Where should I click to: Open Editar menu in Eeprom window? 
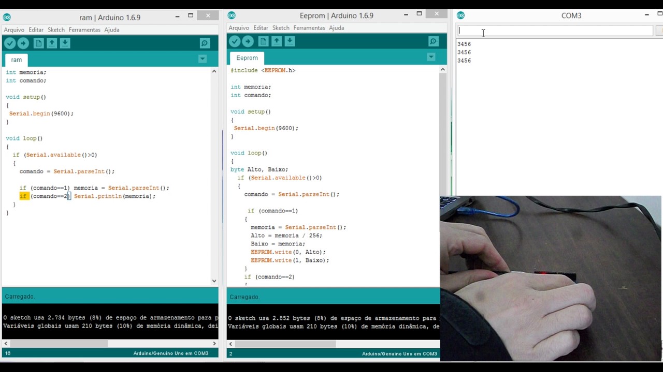click(261, 28)
